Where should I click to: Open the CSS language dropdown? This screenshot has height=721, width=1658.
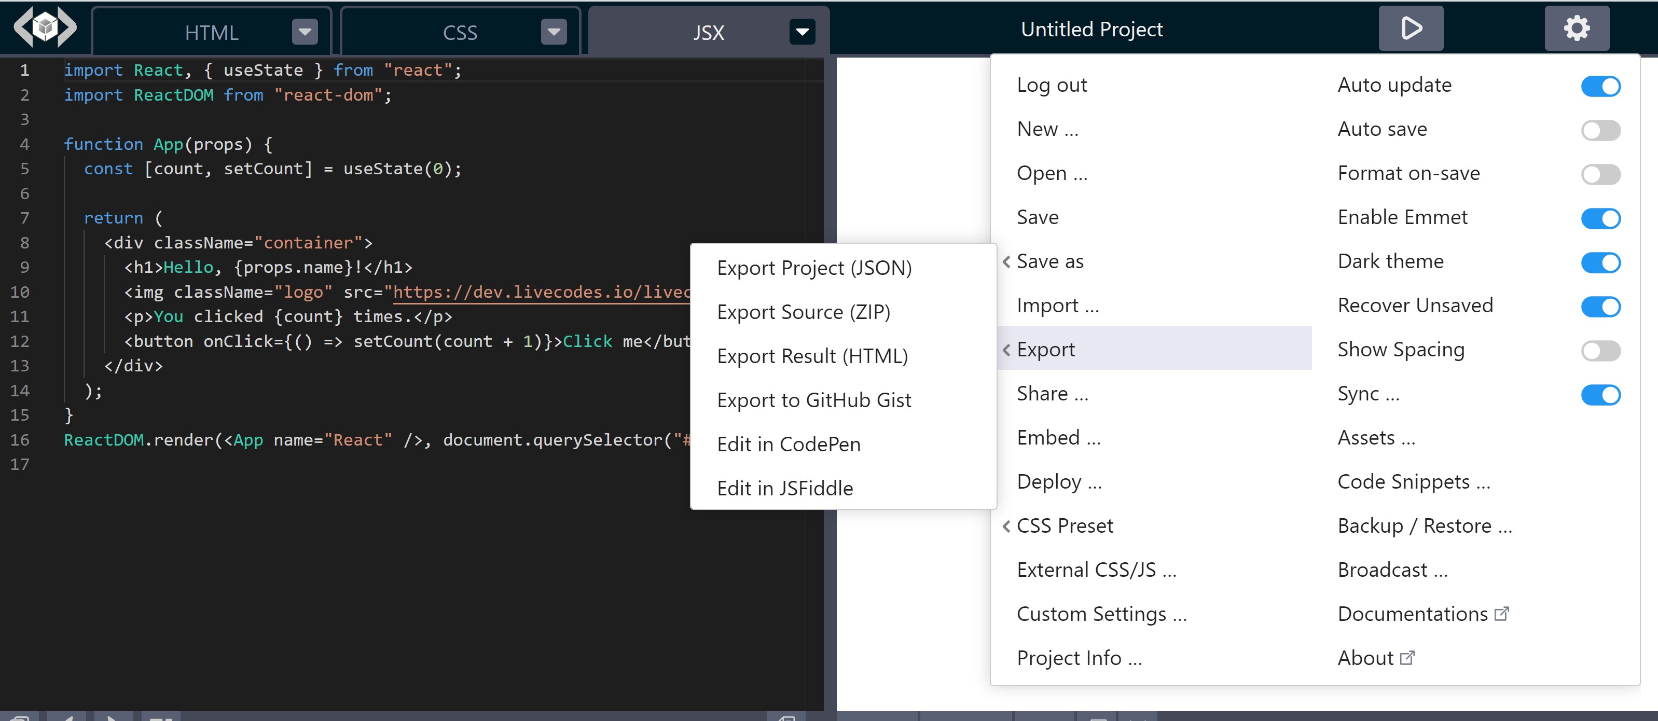[x=554, y=31]
